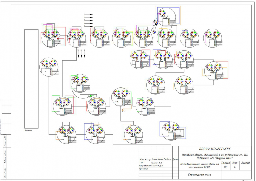Click the M-4 node label
The width and height of the screenshot is (256, 181).
pyautogui.click(x=171, y=132)
